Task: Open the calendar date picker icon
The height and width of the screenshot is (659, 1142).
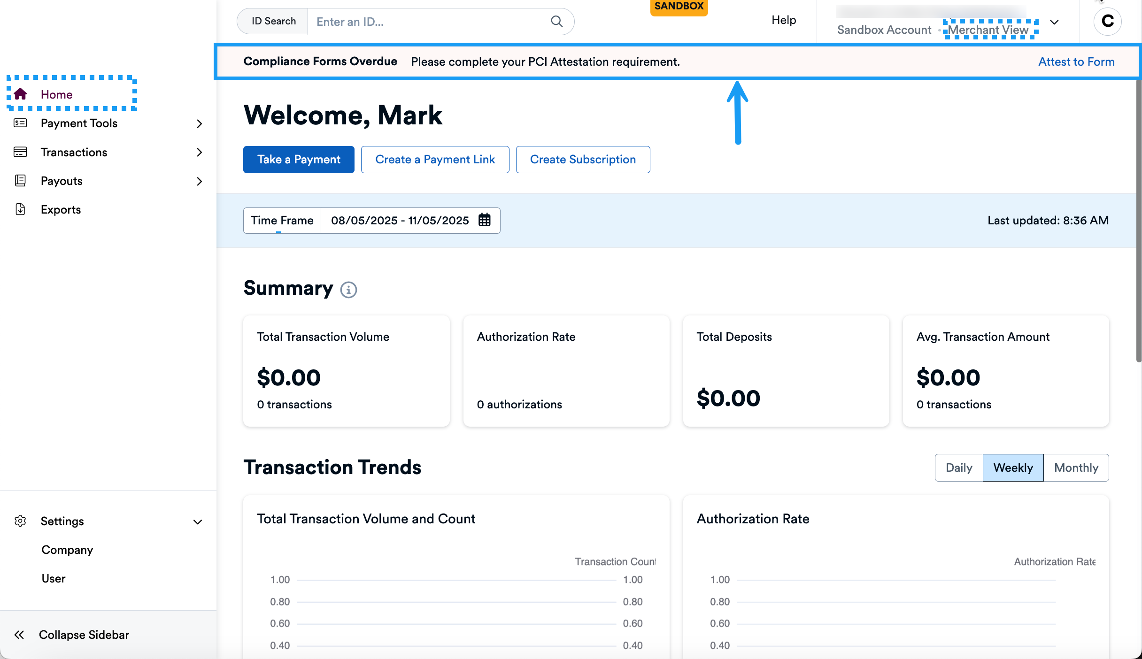Action: [x=485, y=220]
